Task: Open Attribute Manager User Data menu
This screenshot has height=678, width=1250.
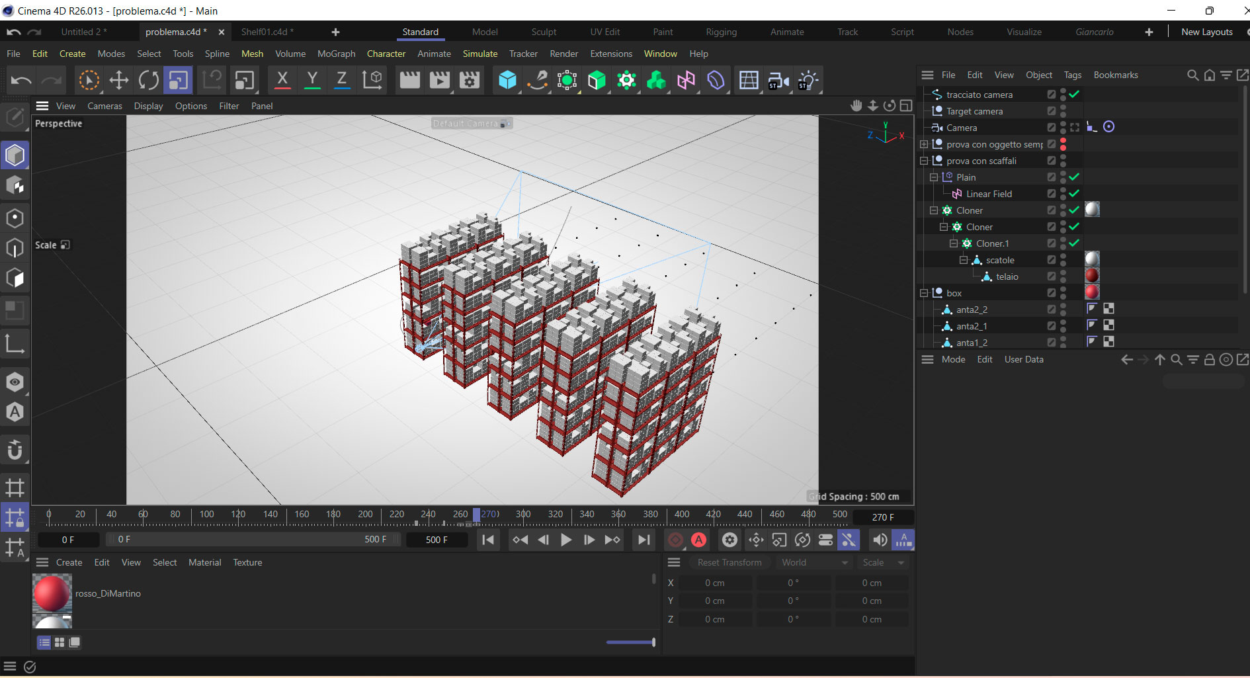Action: coord(1023,359)
